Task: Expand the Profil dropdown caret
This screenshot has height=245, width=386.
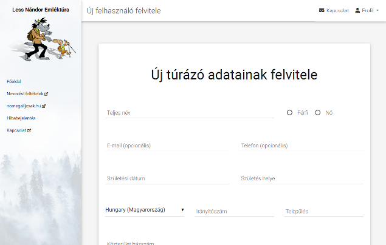Action: [377, 11]
